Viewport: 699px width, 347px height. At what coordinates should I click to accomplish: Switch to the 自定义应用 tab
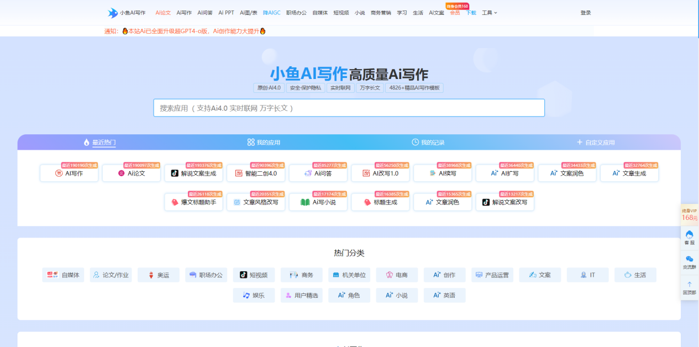pos(596,143)
